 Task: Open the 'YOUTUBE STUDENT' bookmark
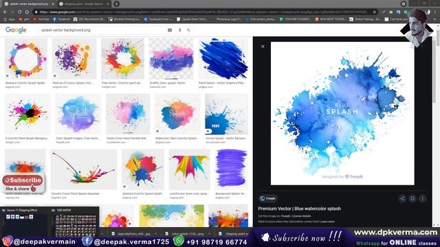tap(295, 19)
